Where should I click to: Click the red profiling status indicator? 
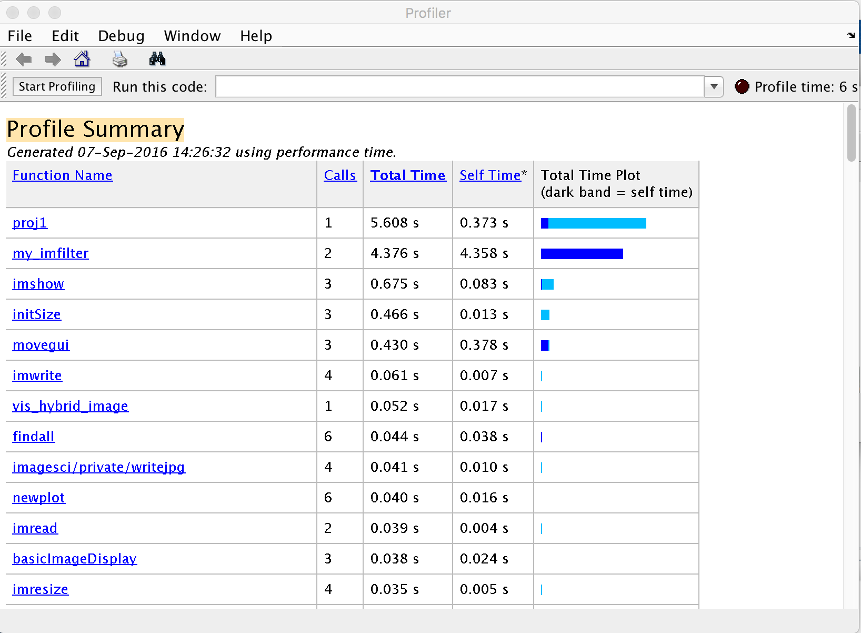pyautogui.click(x=742, y=86)
